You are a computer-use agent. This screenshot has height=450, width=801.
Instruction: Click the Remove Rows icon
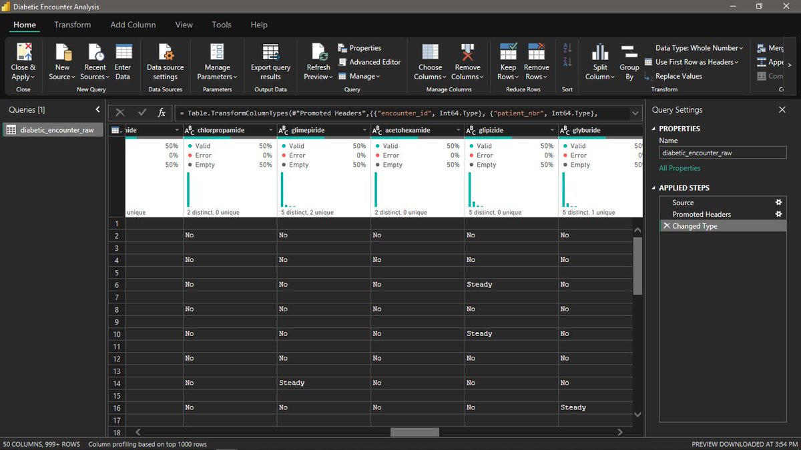click(536, 52)
